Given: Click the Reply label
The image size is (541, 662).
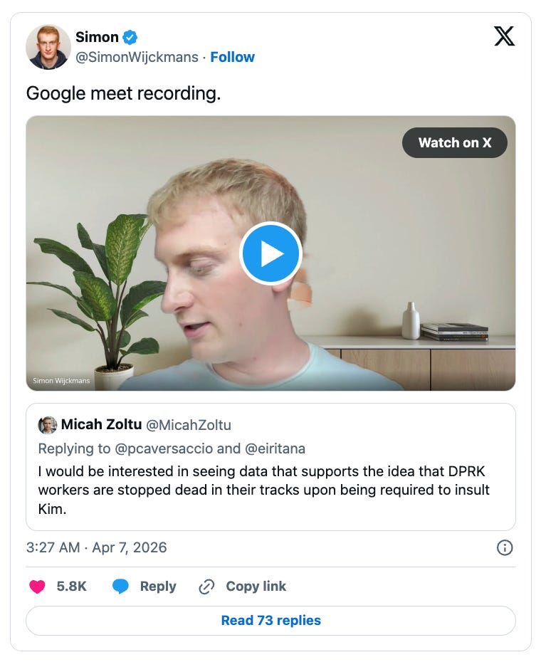Looking at the screenshot, I should [158, 587].
